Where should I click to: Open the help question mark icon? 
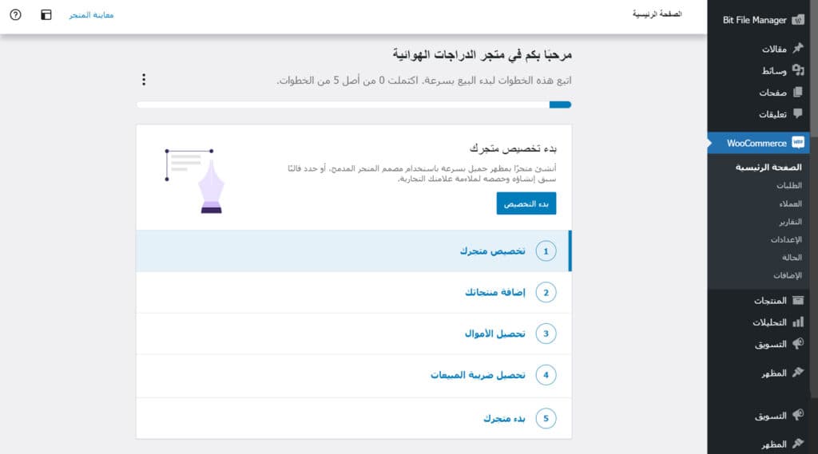pos(16,14)
